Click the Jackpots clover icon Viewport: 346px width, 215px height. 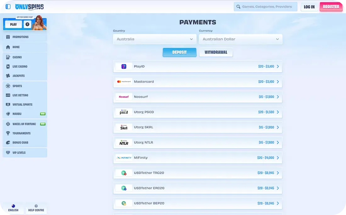pos(8,76)
